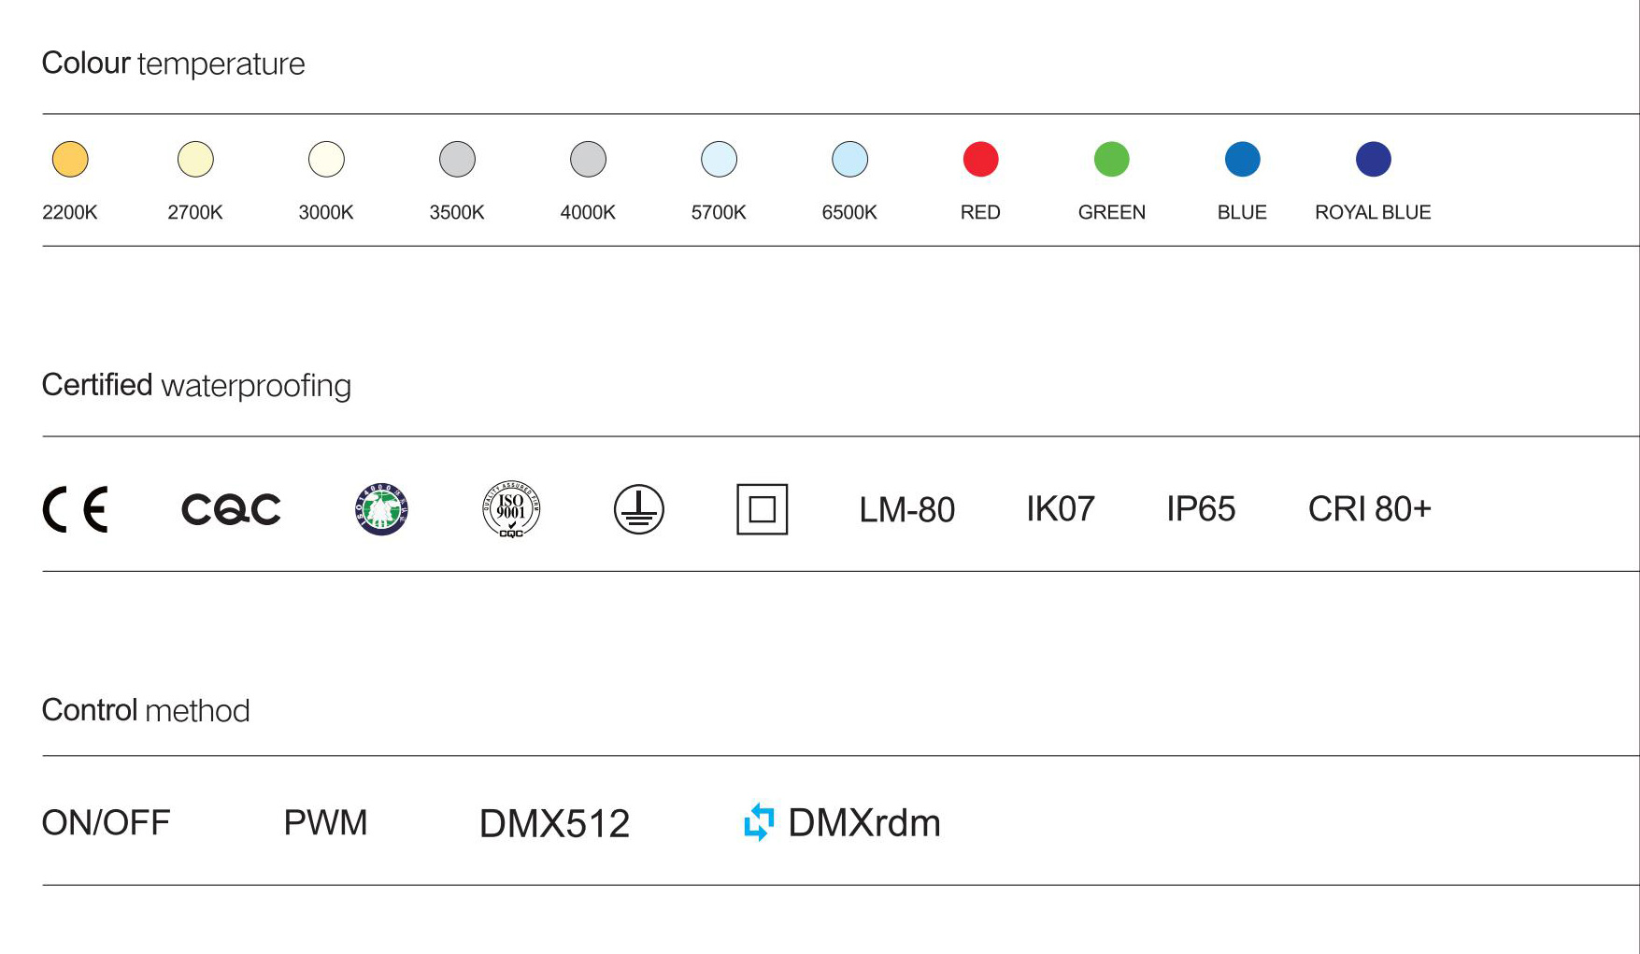Select the 2700K warm white swatch
1640x954 pixels.
[x=195, y=160]
